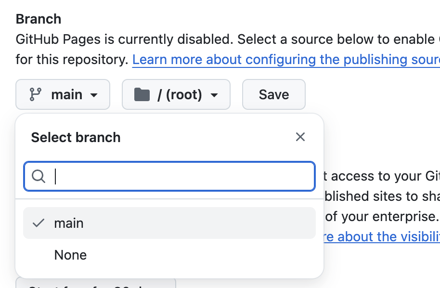Click the git branch icon on main button
Screen dimensions: 440x288
(35, 94)
